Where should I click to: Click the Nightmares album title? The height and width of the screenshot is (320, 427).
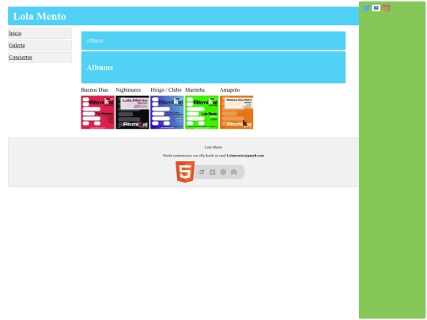128,90
